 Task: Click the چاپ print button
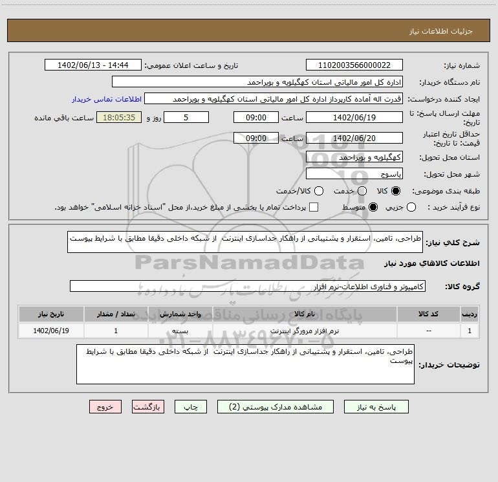(191, 407)
